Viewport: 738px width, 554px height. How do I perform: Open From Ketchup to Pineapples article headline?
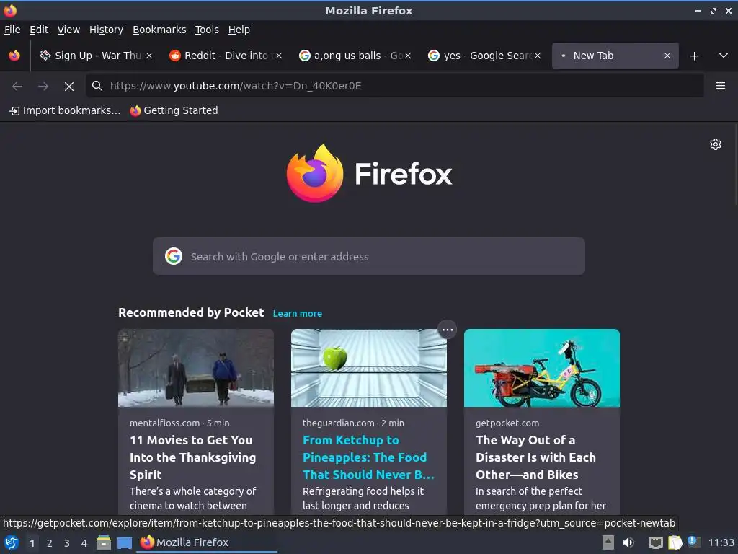pyautogui.click(x=368, y=457)
